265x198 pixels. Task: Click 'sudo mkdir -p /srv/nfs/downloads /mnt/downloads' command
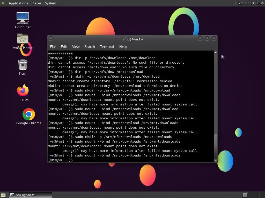(123, 137)
